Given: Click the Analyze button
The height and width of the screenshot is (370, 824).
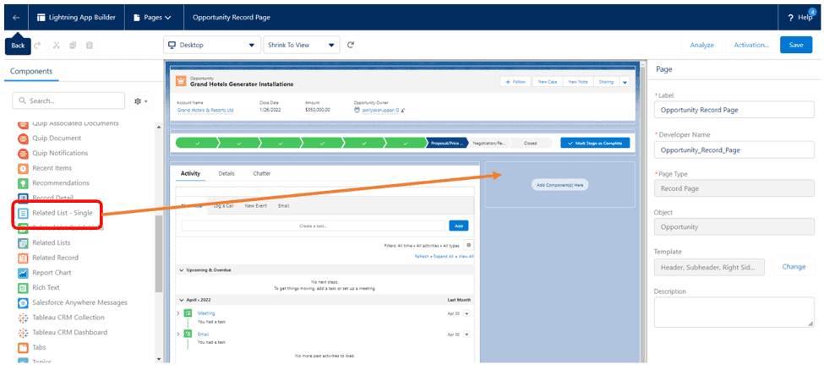Looking at the screenshot, I should (x=701, y=46).
